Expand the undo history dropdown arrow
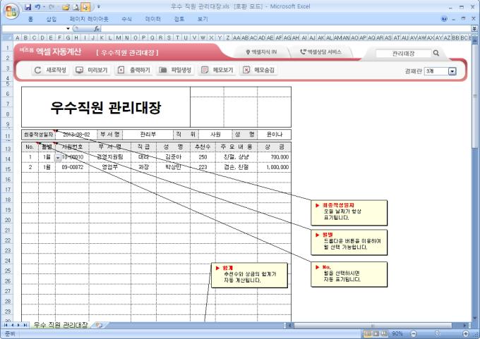The height and width of the screenshot is (339, 480). point(44,7)
